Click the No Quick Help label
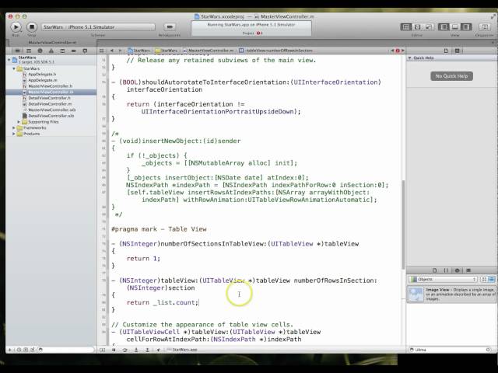498x373 pixels. click(451, 76)
